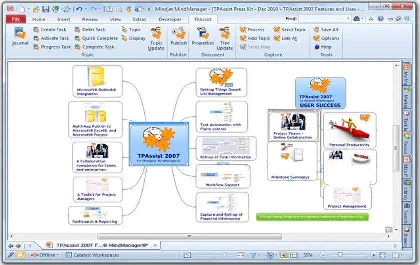Click Progress Task ribbon command
The image size is (420, 265).
tap(52, 47)
